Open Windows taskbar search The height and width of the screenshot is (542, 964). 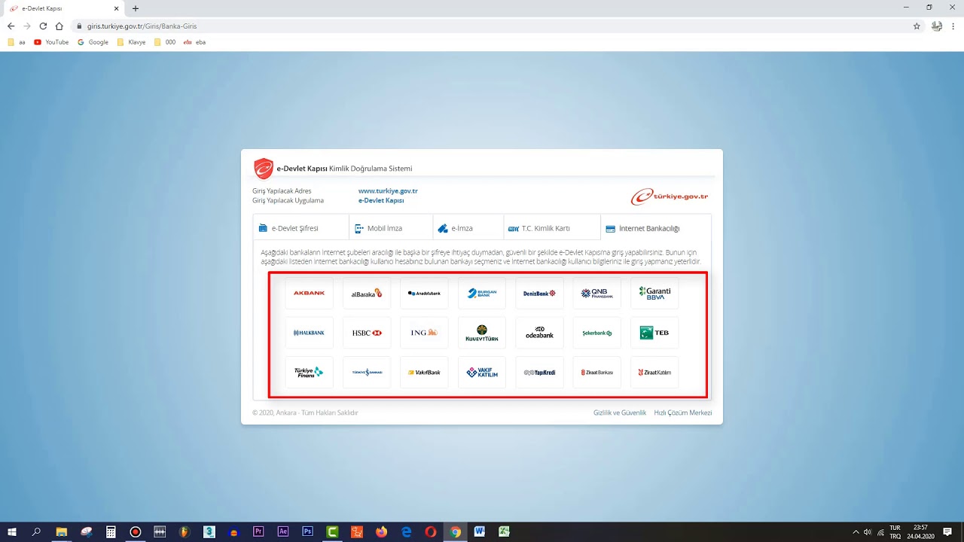coord(36,531)
